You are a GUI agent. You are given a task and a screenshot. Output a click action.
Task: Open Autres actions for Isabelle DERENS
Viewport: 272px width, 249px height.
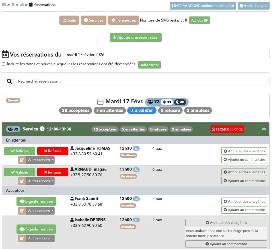click(40, 238)
